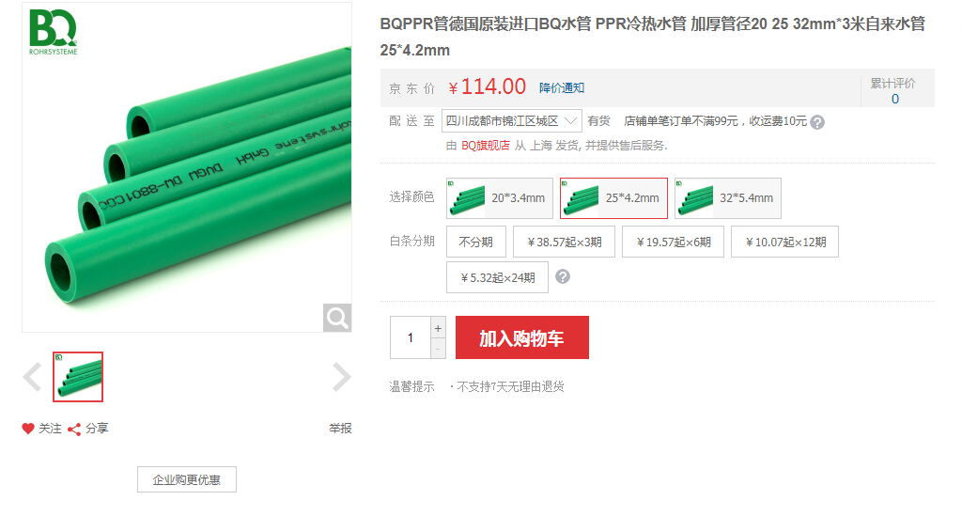Image resolution: width=962 pixels, height=532 pixels.
Task: Choose 不分期 installment option
Action: pyautogui.click(x=476, y=242)
